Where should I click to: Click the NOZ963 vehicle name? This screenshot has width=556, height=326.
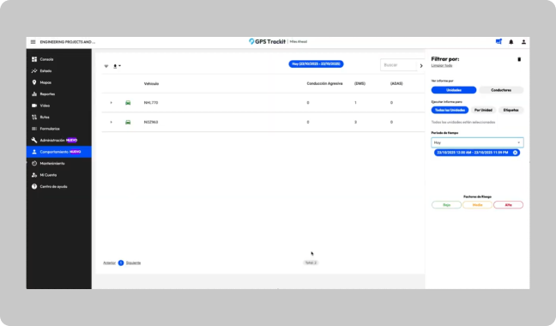(151, 122)
